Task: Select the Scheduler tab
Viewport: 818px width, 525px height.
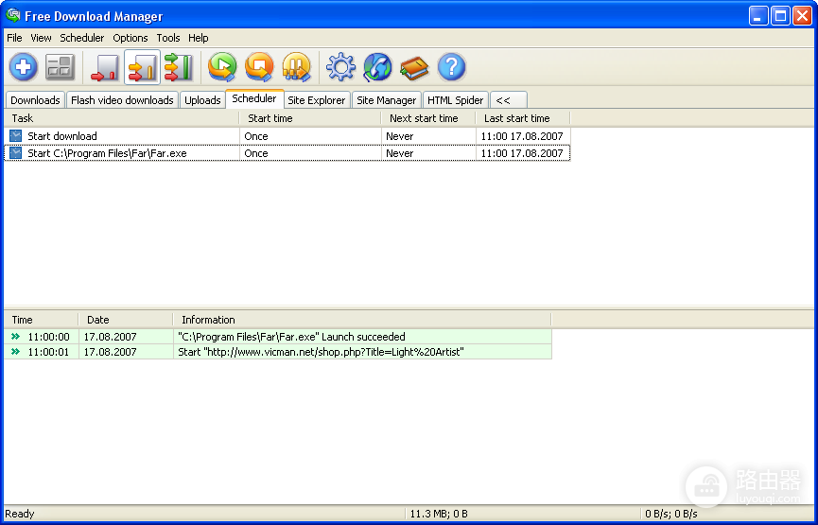Action: 254,98
